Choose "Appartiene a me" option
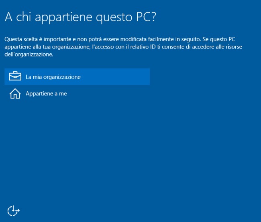The image size is (261, 222). (x=46, y=94)
